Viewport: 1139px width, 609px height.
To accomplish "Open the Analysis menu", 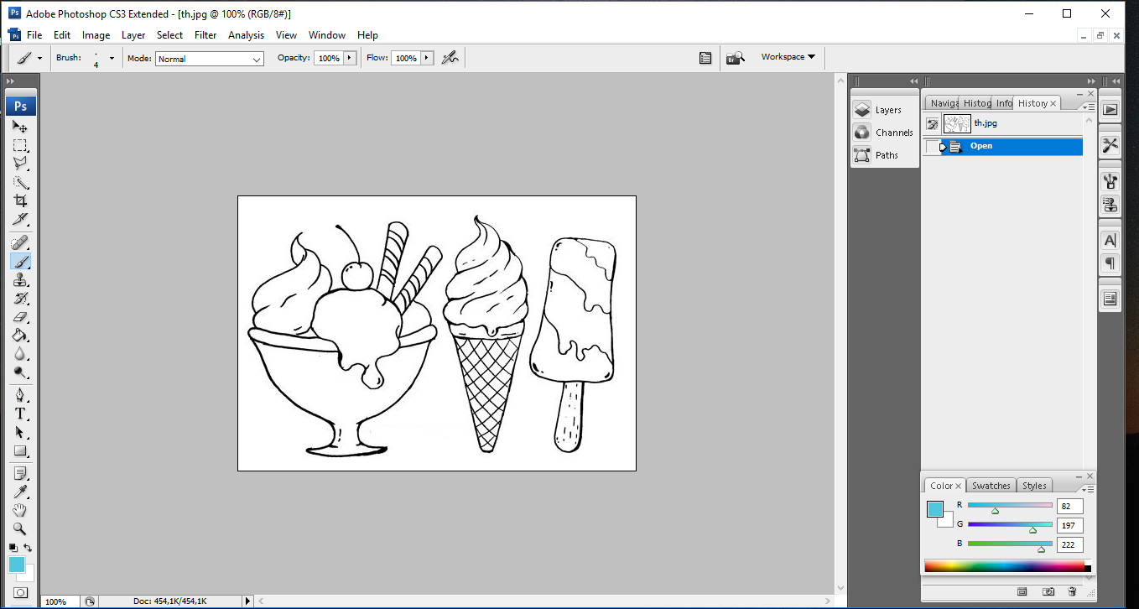I will click(x=246, y=35).
